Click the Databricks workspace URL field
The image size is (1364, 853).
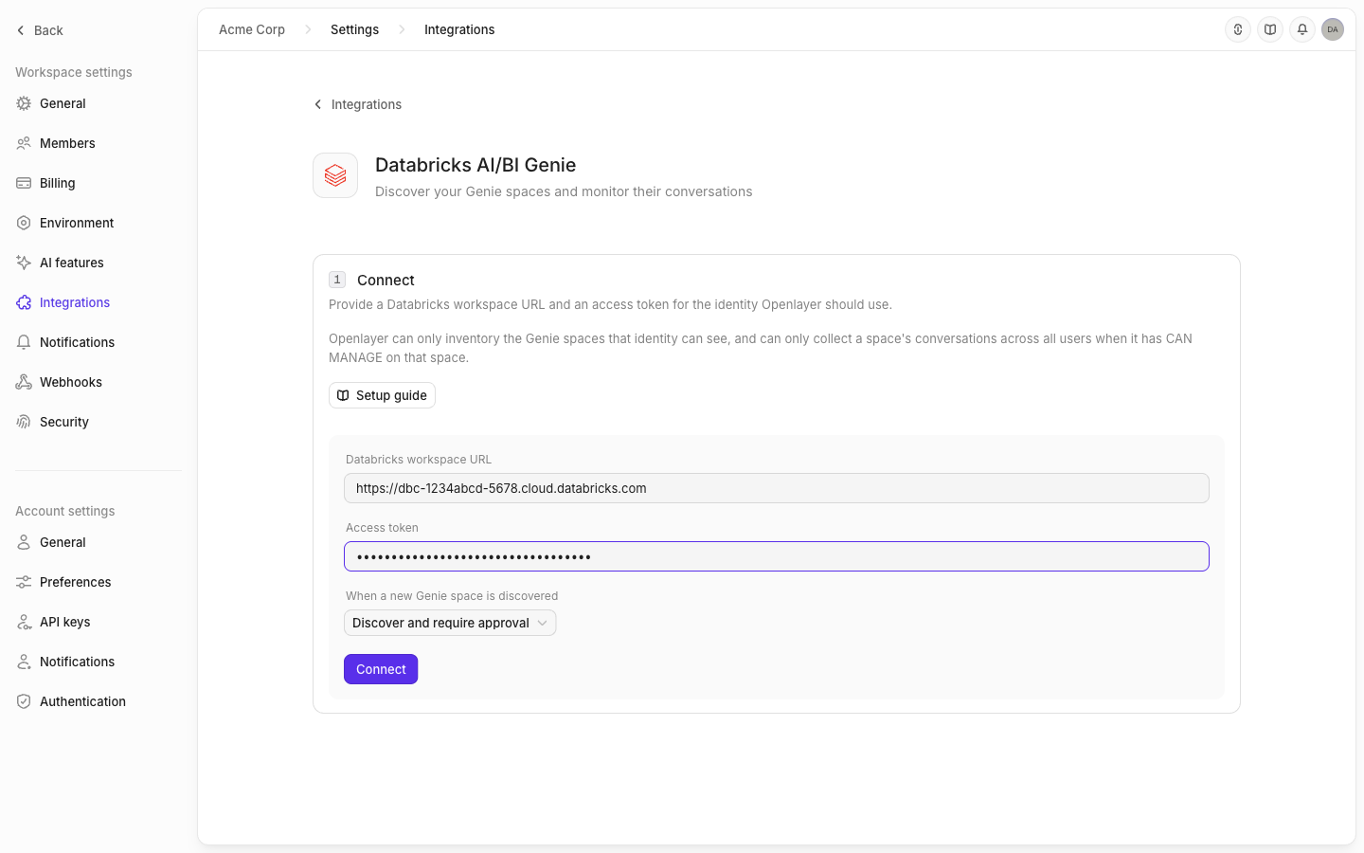click(x=777, y=488)
